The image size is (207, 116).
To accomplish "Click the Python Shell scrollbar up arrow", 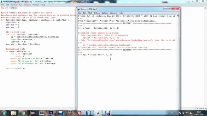I will pos(177,16).
